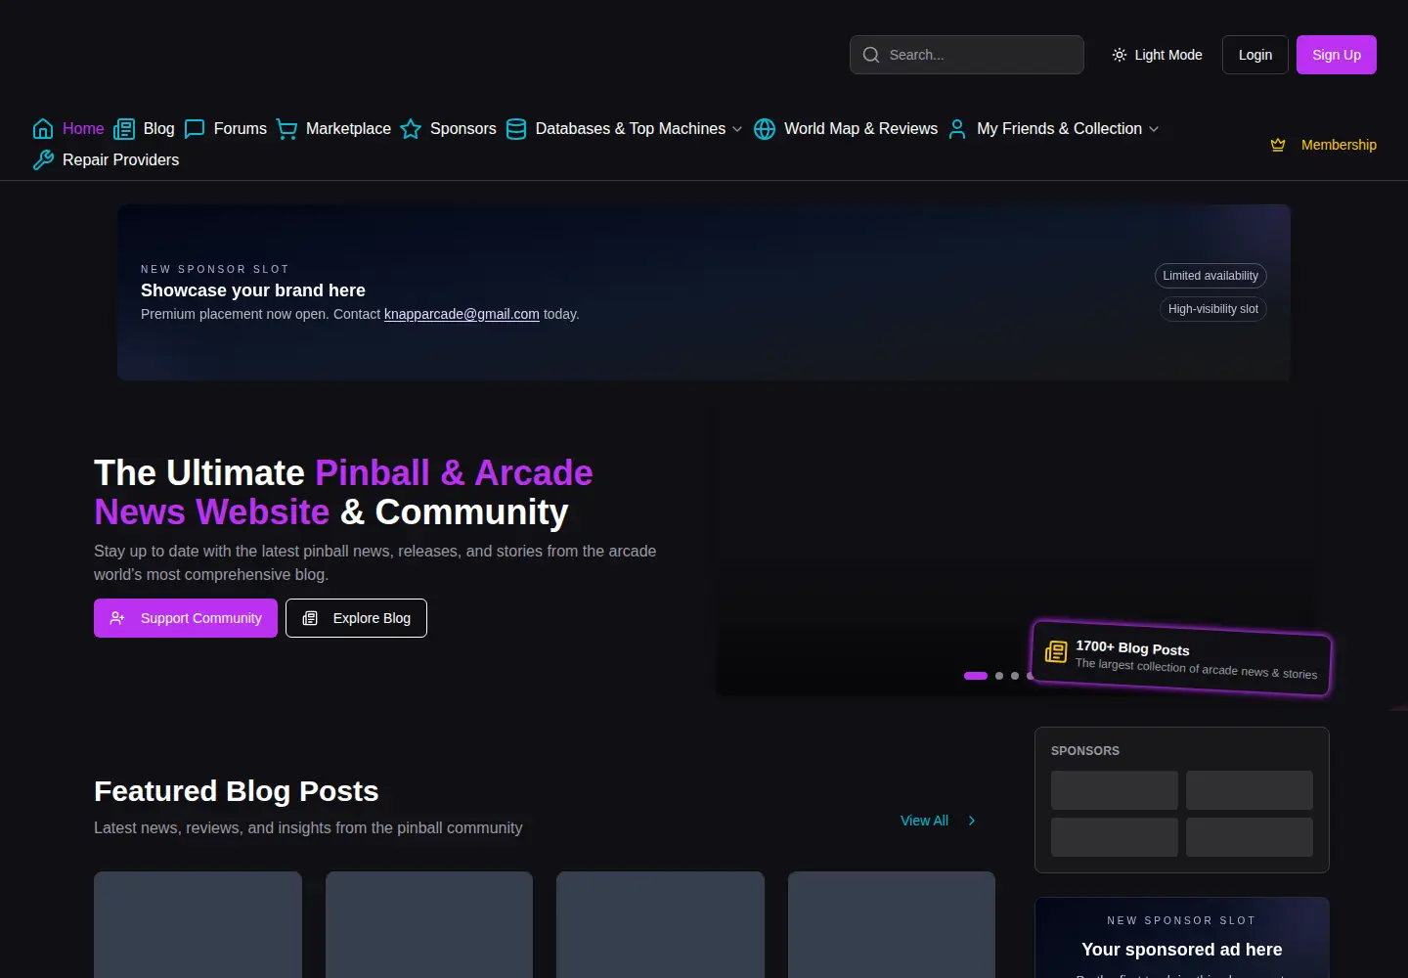The image size is (1408, 978).
Task: Click the Home house icon
Action: coord(43,129)
